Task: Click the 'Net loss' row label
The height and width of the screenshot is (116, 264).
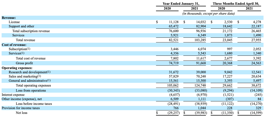Action: pyautogui.click(x=21, y=113)
